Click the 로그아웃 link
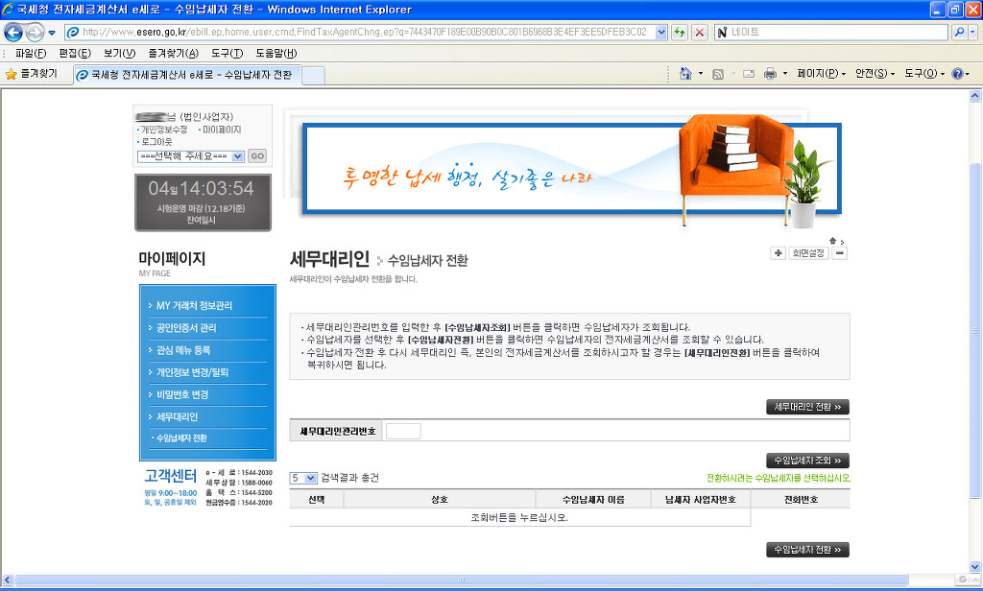 pyautogui.click(x=156, y=142)
